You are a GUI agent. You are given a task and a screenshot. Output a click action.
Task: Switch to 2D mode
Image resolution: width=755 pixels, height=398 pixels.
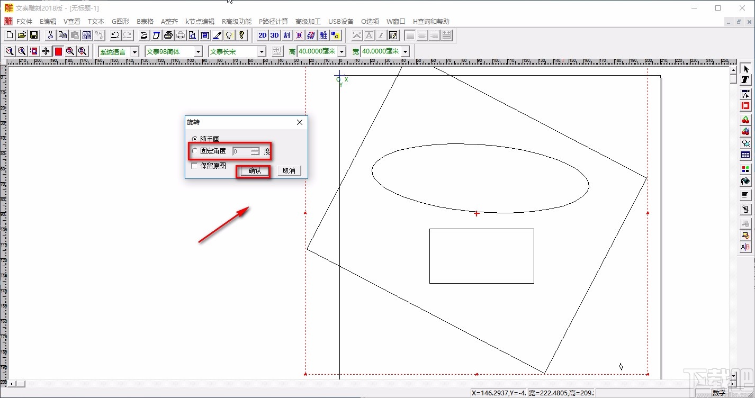[262, 35]
